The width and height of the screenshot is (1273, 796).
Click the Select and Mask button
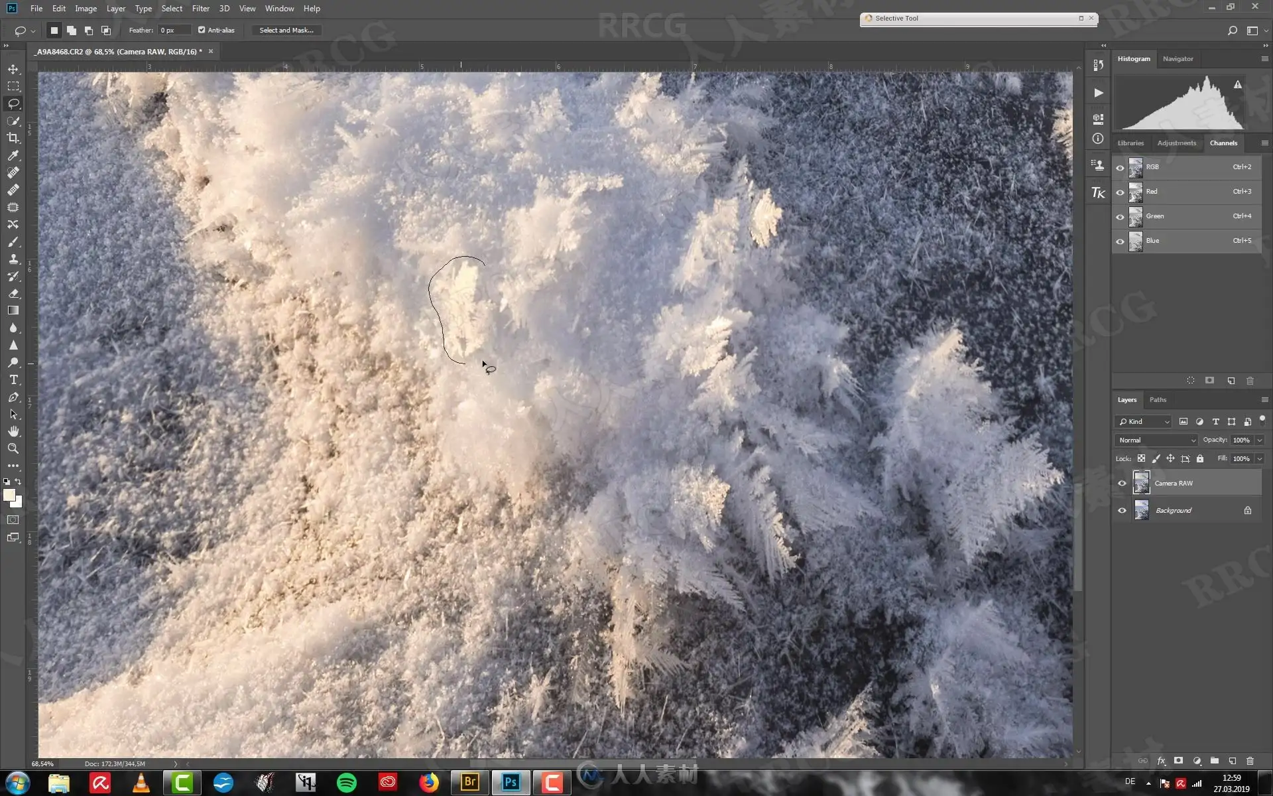pos(286,31)
